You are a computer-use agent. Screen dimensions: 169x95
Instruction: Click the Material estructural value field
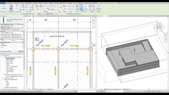(17, 29)
